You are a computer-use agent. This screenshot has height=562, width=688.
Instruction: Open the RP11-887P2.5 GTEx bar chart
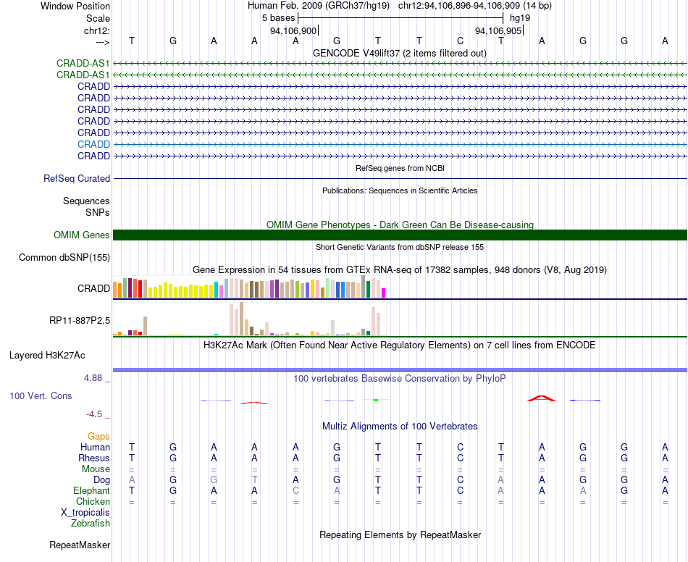click(249, 319)
